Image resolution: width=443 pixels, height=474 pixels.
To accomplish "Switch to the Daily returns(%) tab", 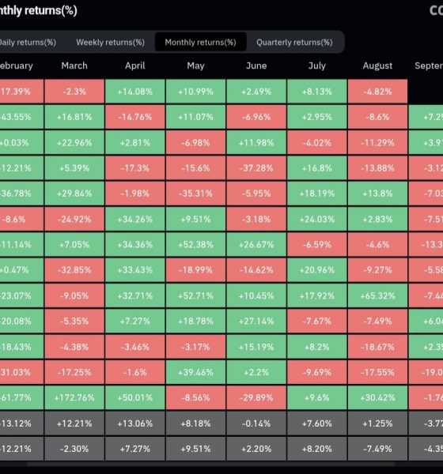I will coord(28,43).
